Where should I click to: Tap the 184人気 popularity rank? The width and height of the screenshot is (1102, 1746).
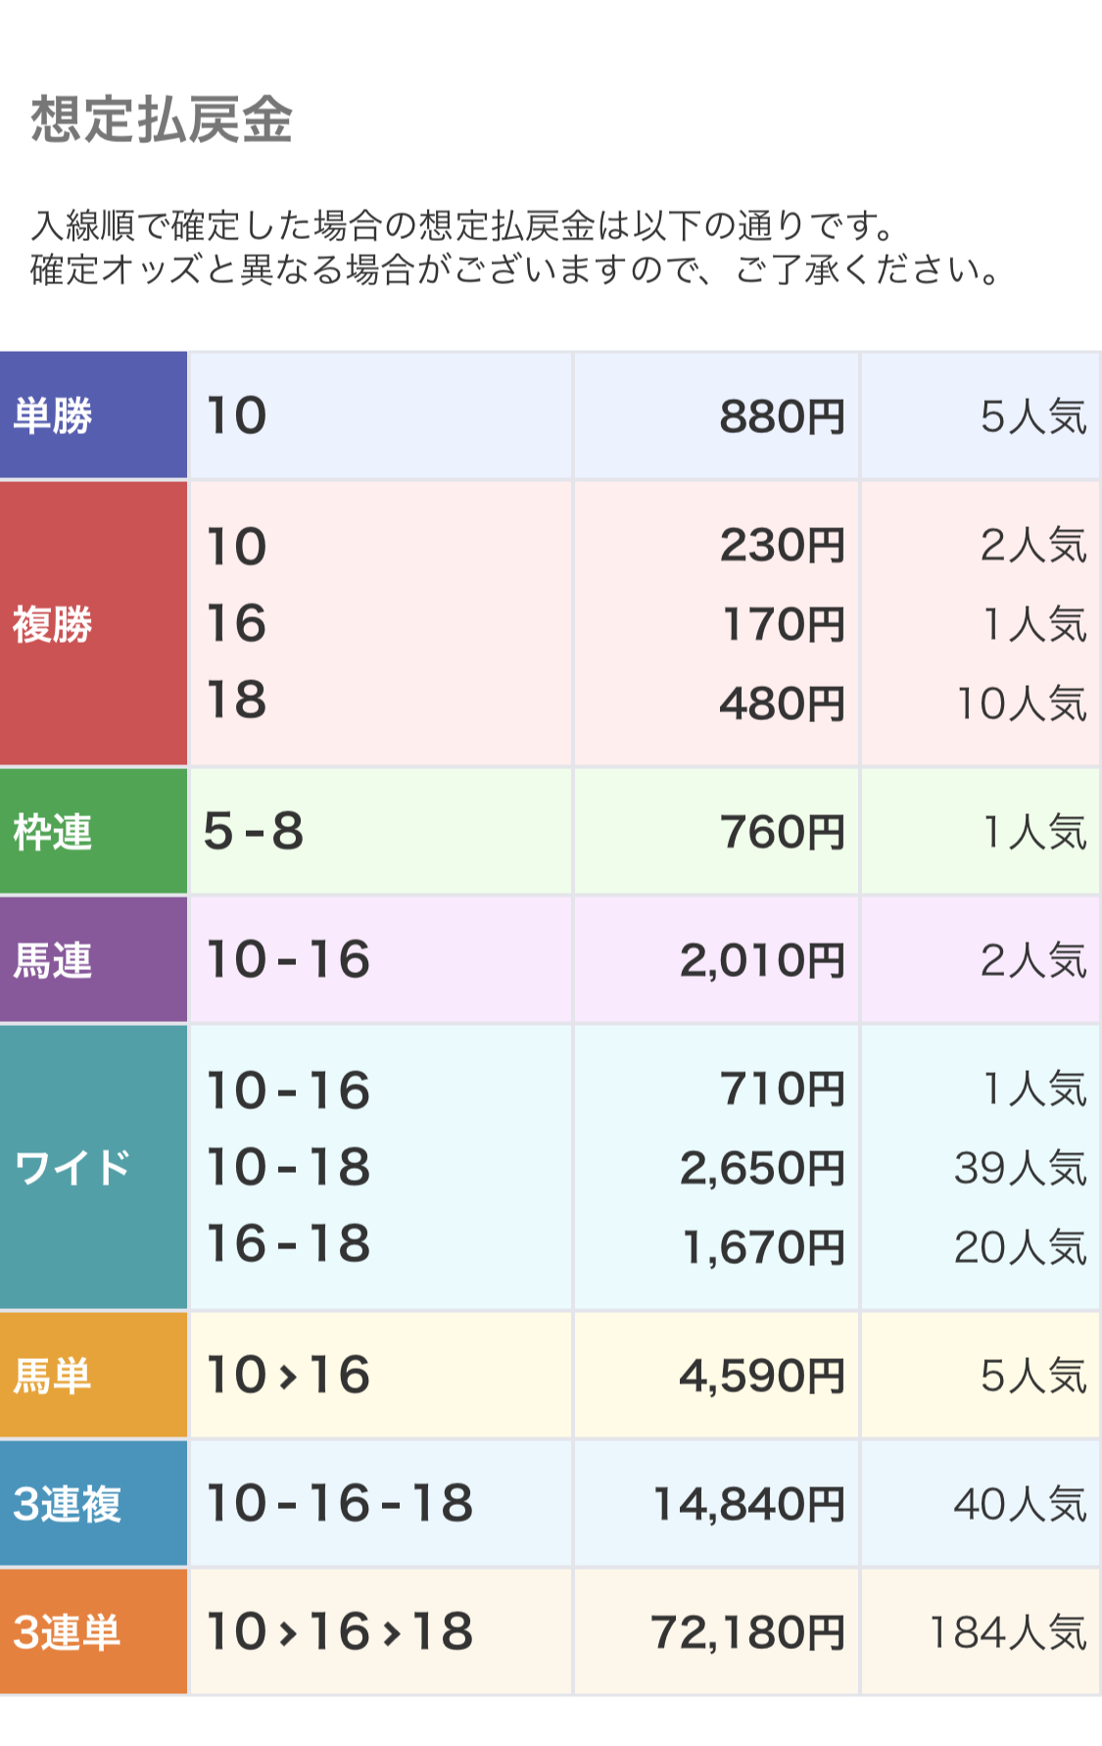(x=1007, y=1633)
